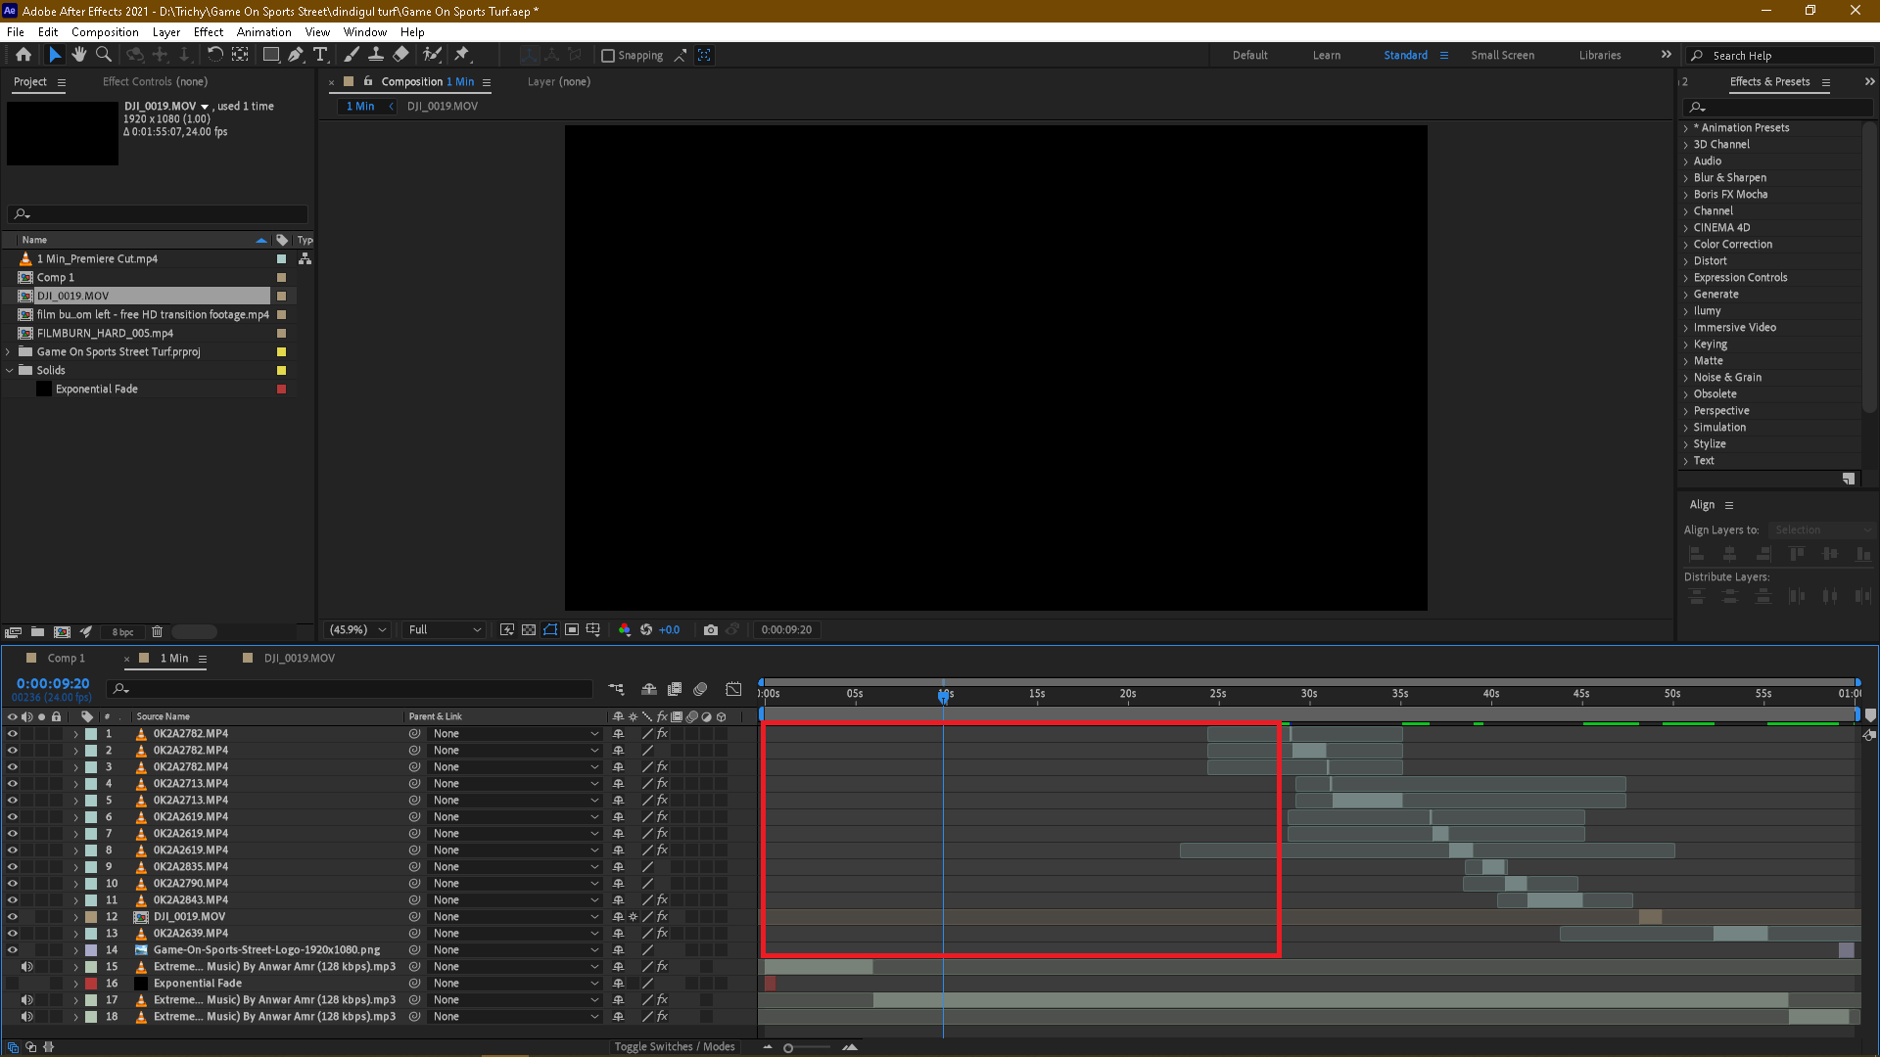
Task: Adjust the Exposure value showing +0.0
Action: pos(670,629)
